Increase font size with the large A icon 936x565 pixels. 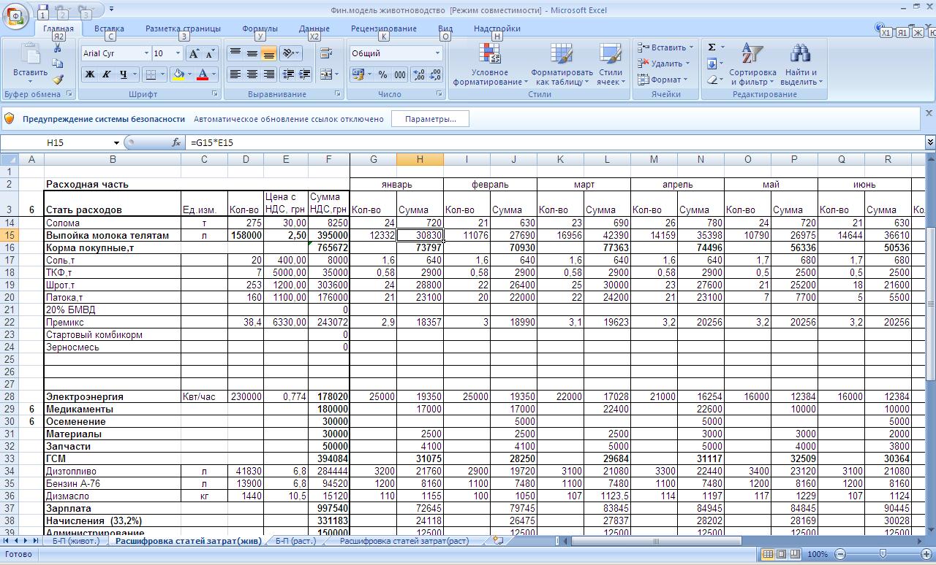(194, 53)
